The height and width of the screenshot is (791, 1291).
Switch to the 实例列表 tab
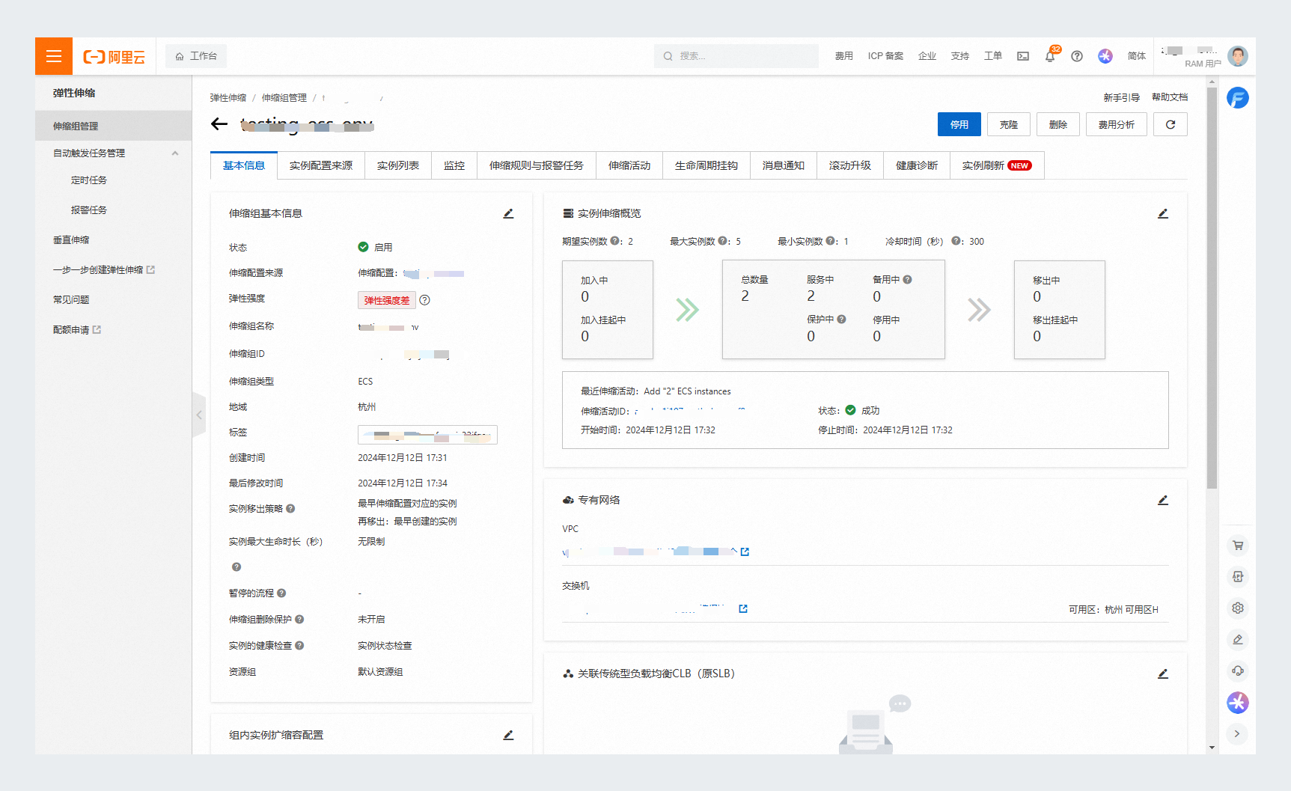tap(398, 165)
